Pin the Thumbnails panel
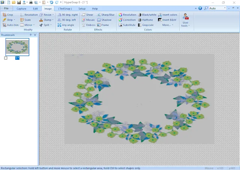Screen dimensions: 240x170 (31, 35)
